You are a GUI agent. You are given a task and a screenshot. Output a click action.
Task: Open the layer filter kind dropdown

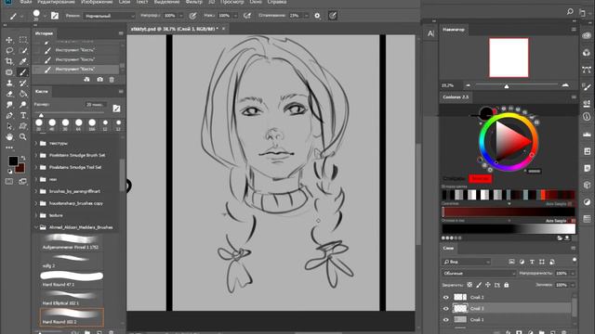[467, 262]
